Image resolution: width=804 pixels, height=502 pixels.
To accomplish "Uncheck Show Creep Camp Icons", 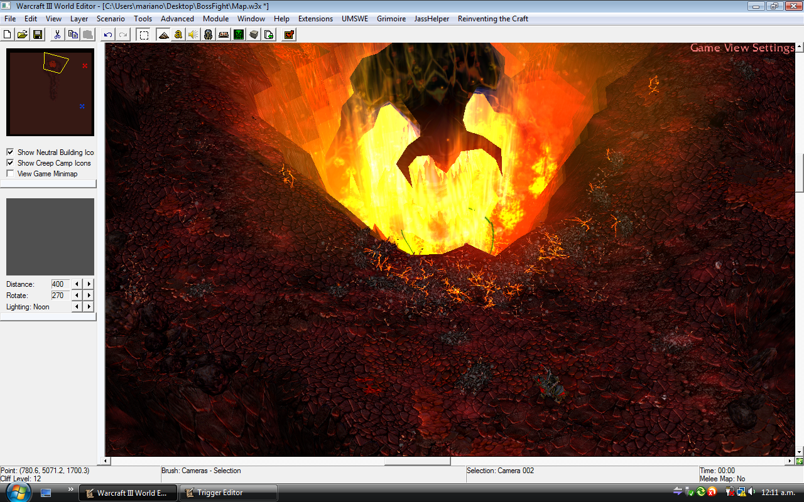I will click(10, 163).
